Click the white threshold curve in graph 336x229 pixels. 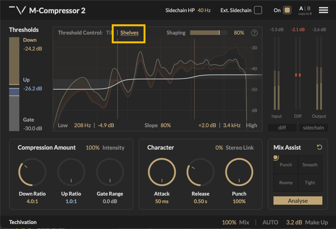point(158,79)
